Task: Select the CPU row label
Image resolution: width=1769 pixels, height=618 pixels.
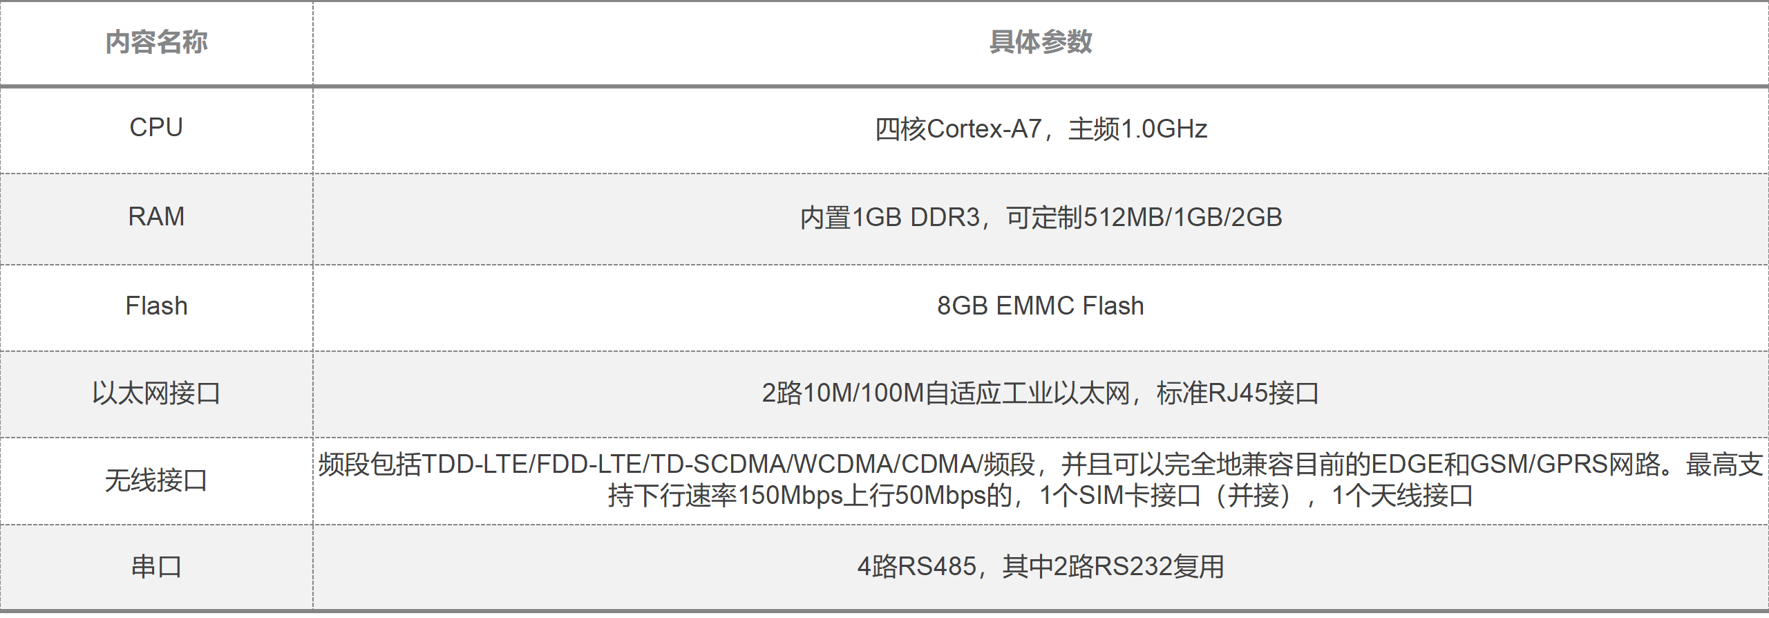Action: pos(156,128)
